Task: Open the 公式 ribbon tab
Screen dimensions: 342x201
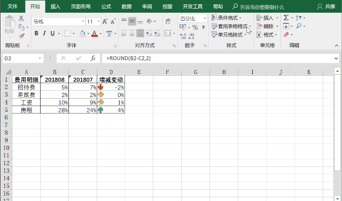Action: (x=106, y=6)
